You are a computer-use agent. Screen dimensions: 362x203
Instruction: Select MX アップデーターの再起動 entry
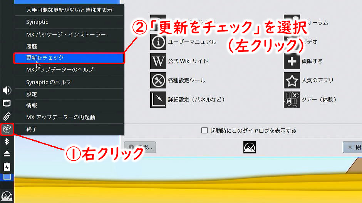(x=69, y=117)
